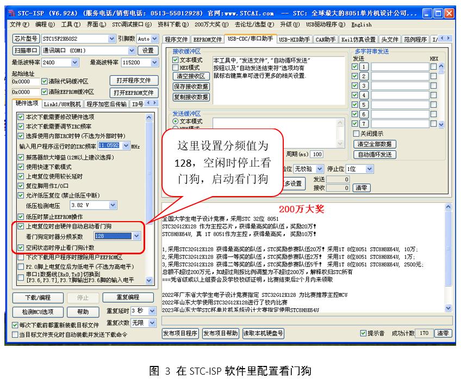The image size is (461, 379).
Task: Click the 重复编程 button
Action: click(x=128, y=297)
